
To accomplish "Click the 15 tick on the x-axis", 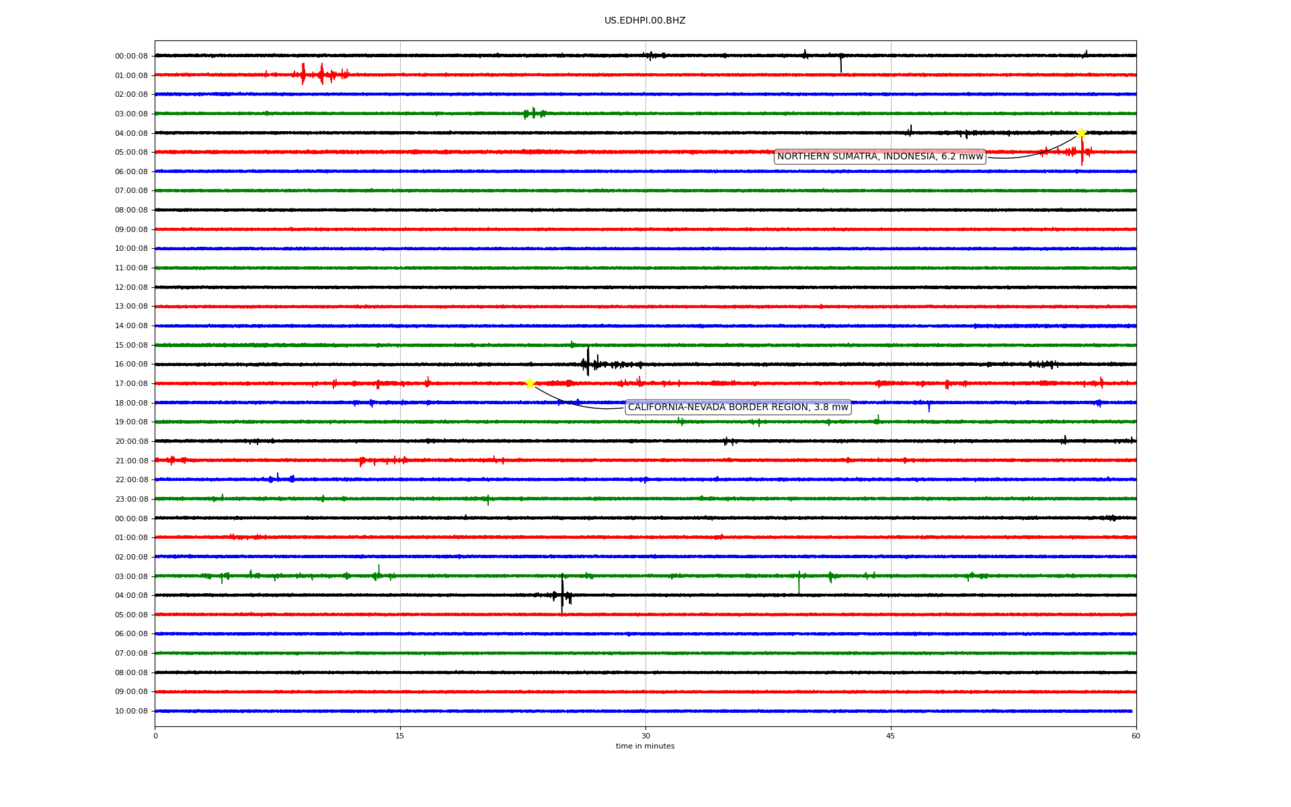I will pyautogui.click(x=400, y=736).
